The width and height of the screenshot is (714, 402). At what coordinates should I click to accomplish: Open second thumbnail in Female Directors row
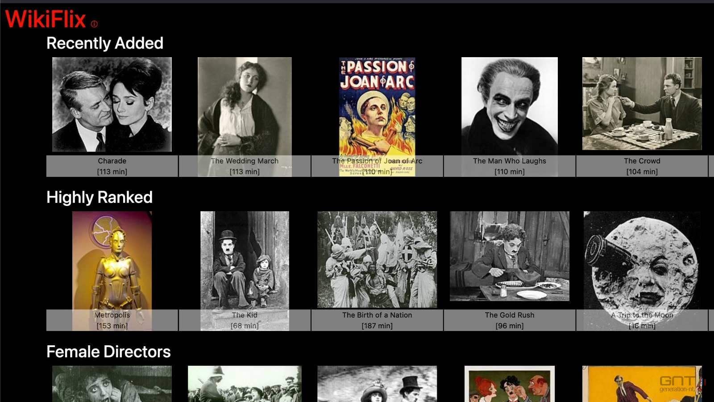pyautogui.click(x=245, y=384)
